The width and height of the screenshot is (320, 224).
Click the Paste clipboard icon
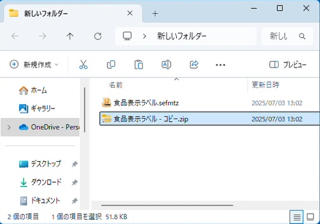coord(138,65)
